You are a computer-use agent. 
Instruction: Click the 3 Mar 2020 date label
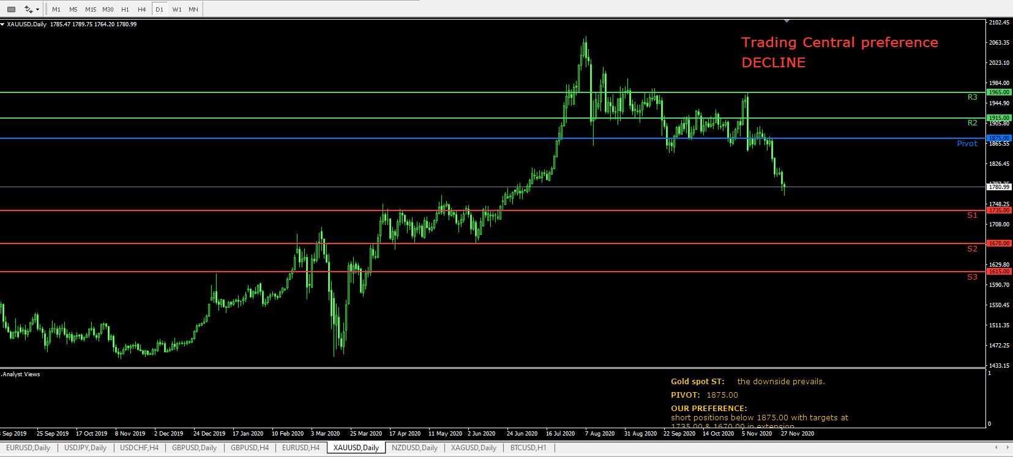325,434
